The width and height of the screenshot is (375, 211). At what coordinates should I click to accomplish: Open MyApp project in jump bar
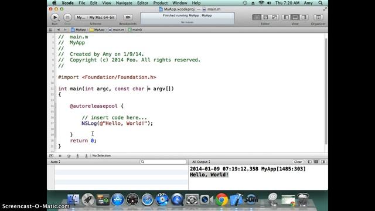pos(79,30)
